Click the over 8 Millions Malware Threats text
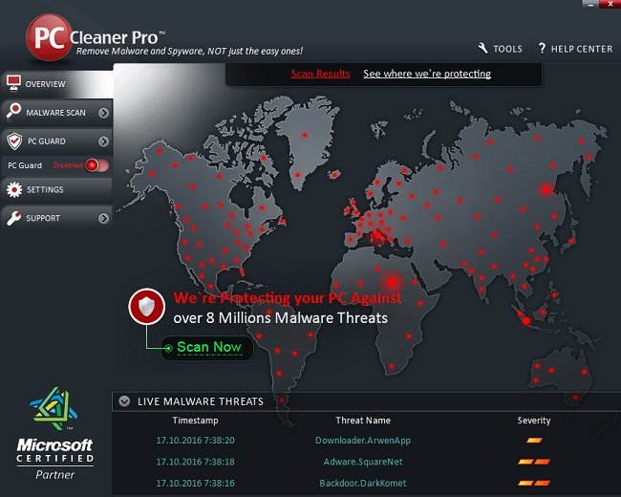The image size is (621, 497). (280, 318)
